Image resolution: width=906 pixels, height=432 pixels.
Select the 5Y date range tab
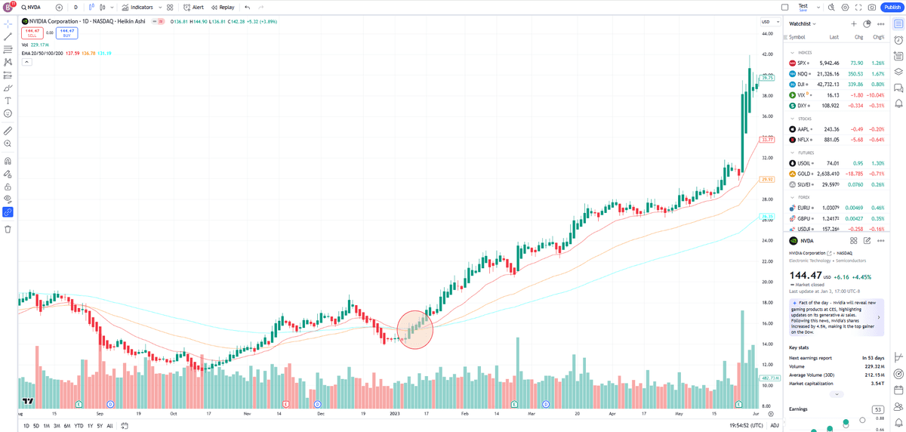(100, 426)
